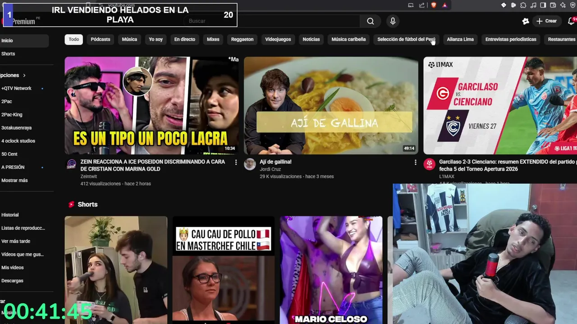The image size is (577, 324).
Task: Select the Noticias filter chip
Action: 311,39
